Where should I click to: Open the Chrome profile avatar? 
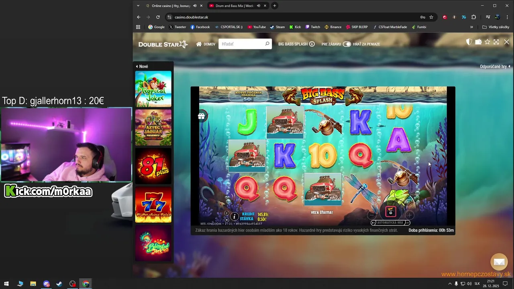coord(498,17)
